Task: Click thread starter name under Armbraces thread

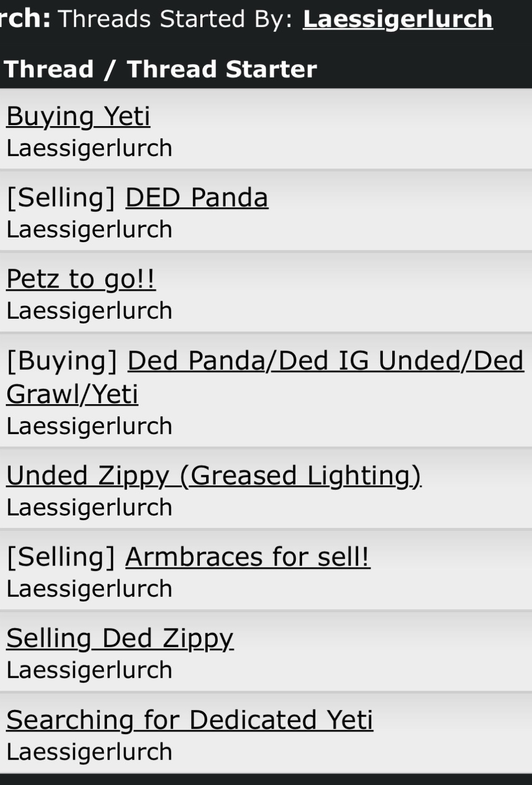Action: 89,588
